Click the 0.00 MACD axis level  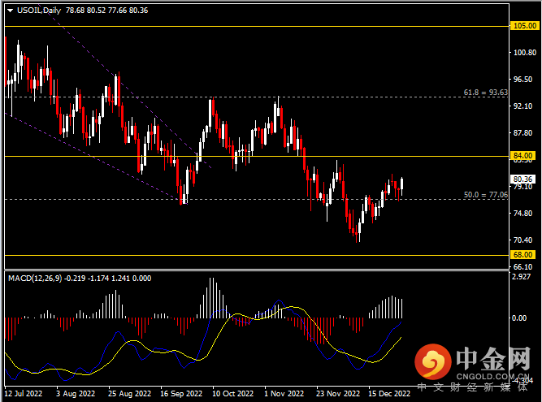[520, 318]
